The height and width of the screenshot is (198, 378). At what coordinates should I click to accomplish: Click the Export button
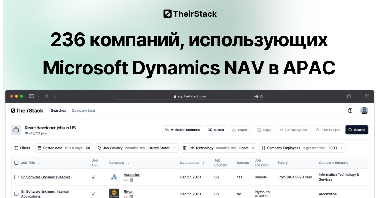coord(240,130)
